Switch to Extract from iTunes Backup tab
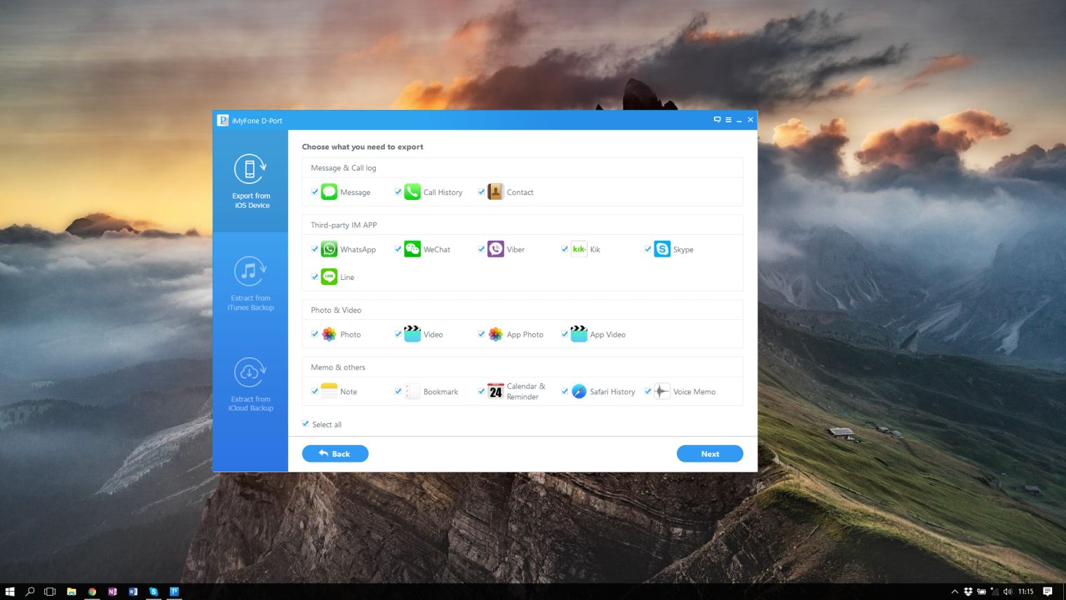This screenshot has width=1066, height=600. [x=250, y=283]
